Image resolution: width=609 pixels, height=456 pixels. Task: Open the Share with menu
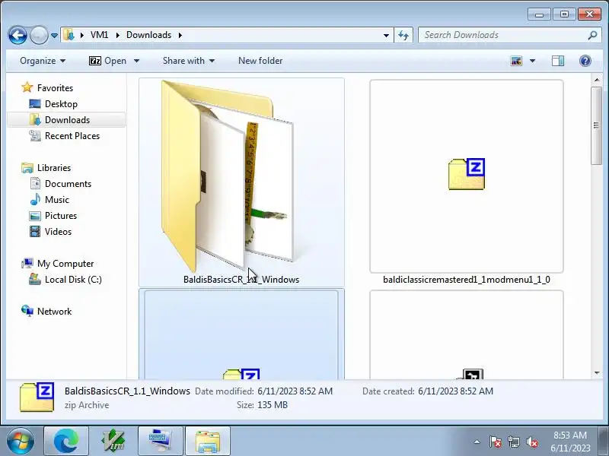(188, 61)
